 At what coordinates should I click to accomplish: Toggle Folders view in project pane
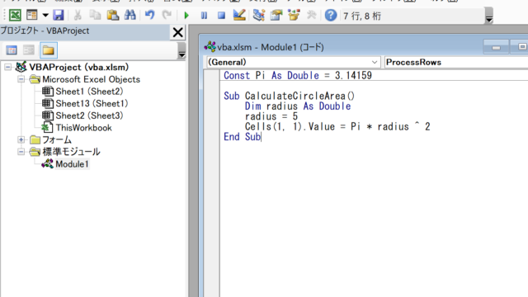point(48,50)
